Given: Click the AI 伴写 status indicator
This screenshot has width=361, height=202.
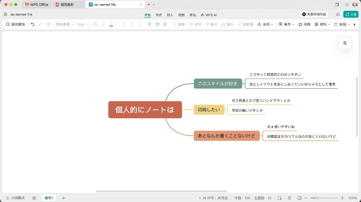Looking at the screenshot, I should (213, 198).
